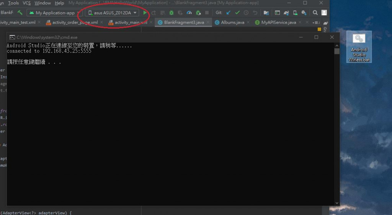Run the app with green play button
Viewport: 392px width, 215px height.
(145, 13)
